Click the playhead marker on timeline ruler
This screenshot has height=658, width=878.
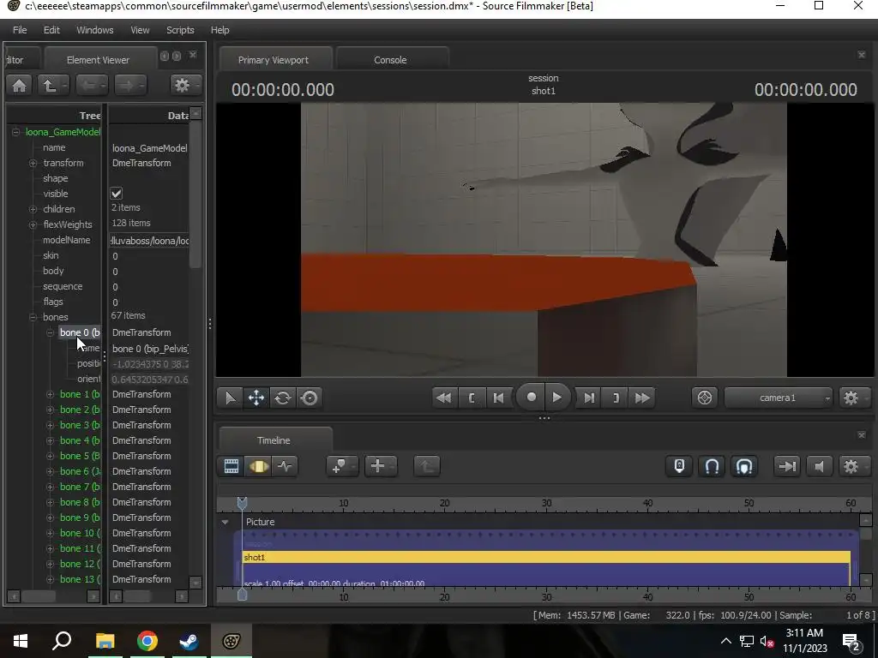(242, 503)
